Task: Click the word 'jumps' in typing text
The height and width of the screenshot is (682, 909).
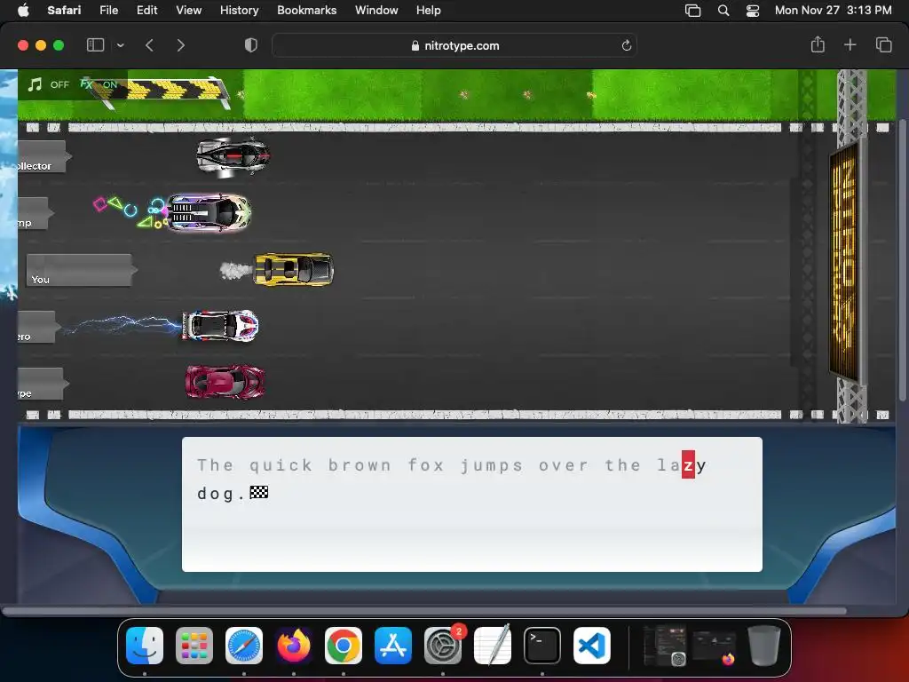Action: point(492,465)
